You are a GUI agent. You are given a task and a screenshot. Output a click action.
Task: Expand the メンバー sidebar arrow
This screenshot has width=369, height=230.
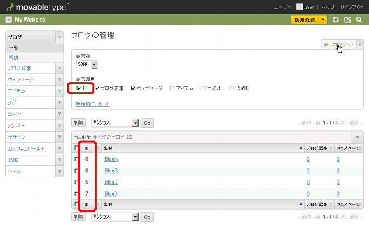[60, 126]
